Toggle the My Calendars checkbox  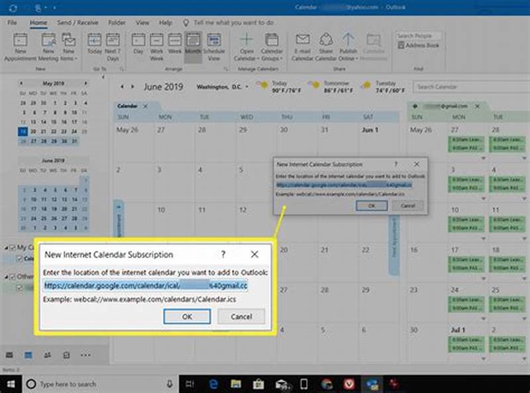pos(12,247)
